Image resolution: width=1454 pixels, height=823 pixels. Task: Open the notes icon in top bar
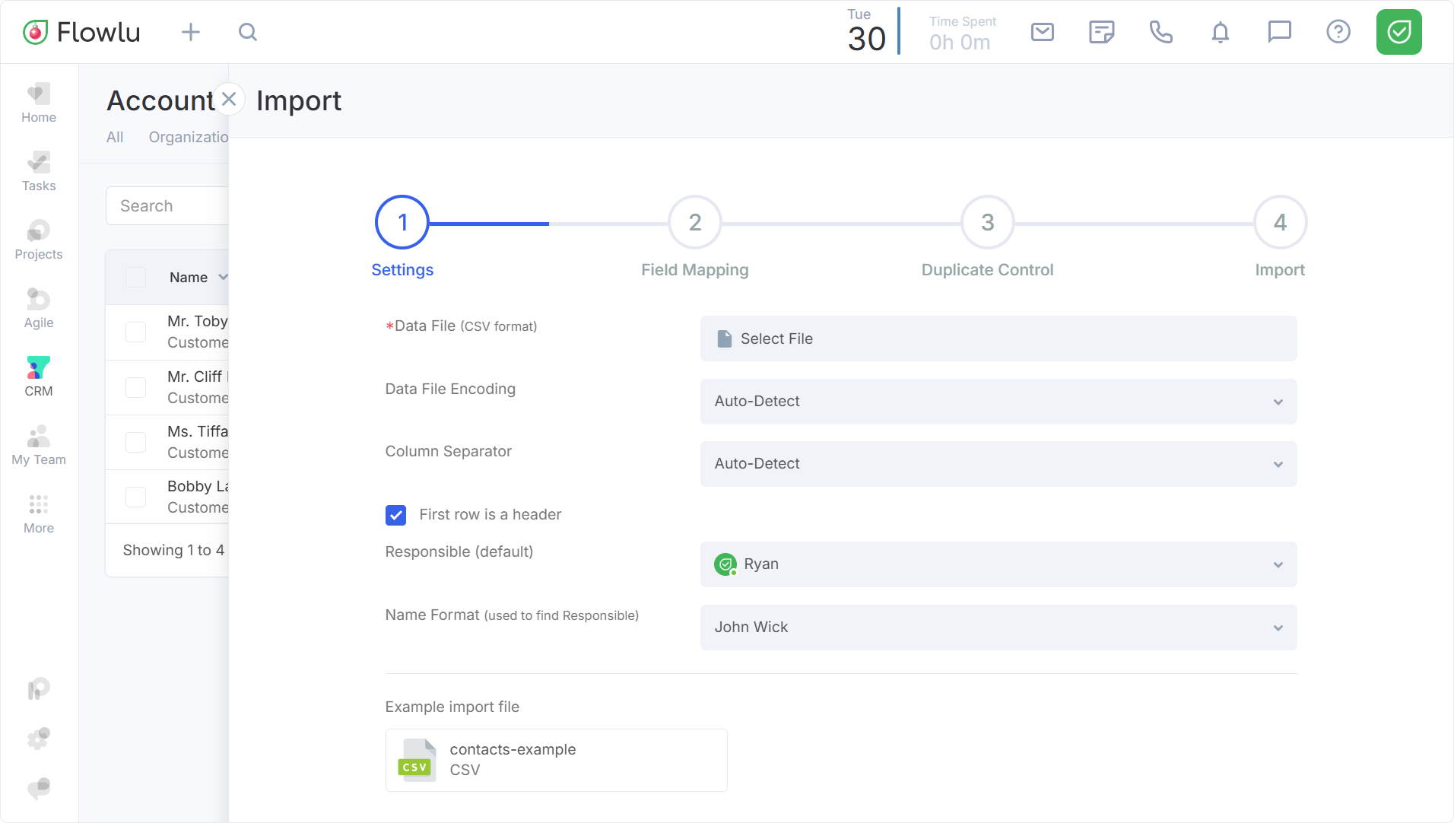tap(1101, 32)
